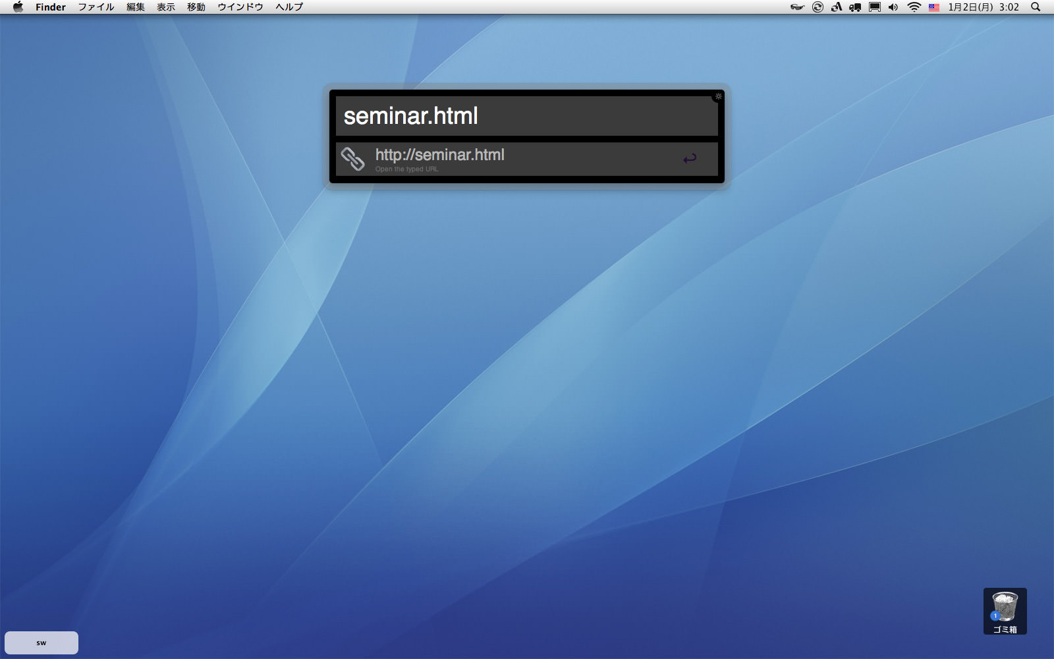Screen dimensions: 1054x659
Task: Select the http://seminar.html result
Action: (526, 159)
